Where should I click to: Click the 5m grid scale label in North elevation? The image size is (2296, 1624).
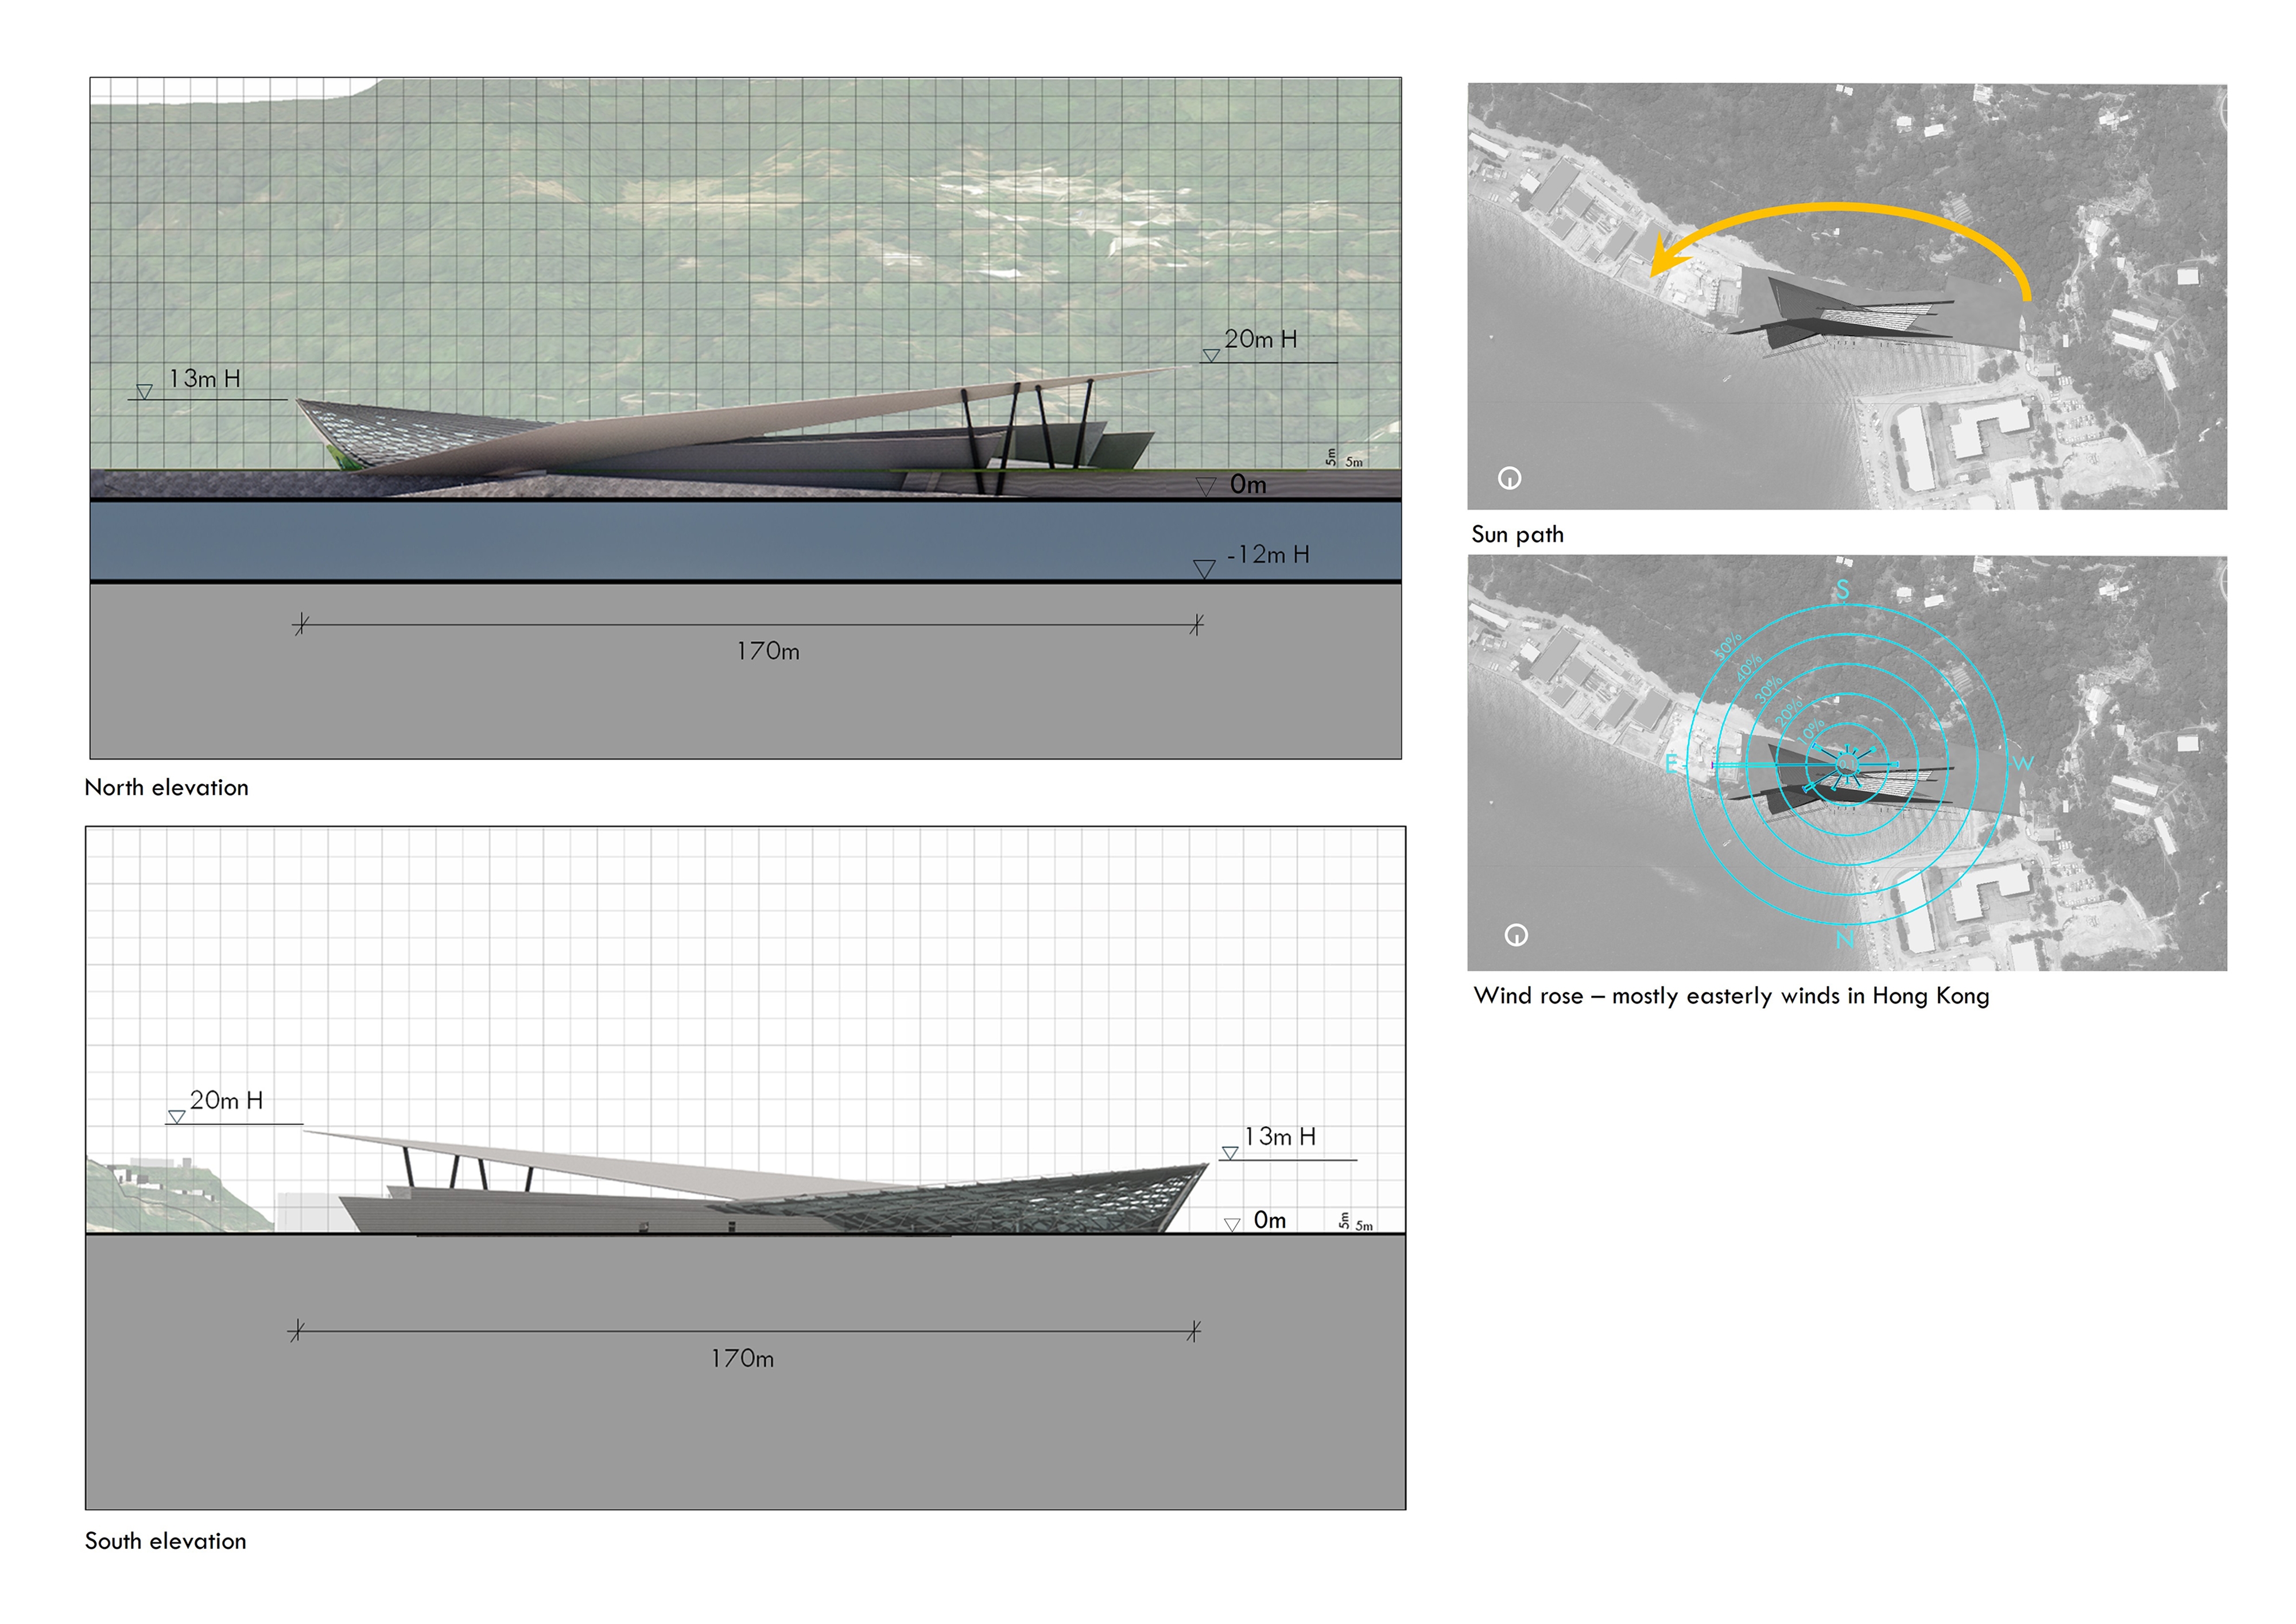click(1353, 462)
